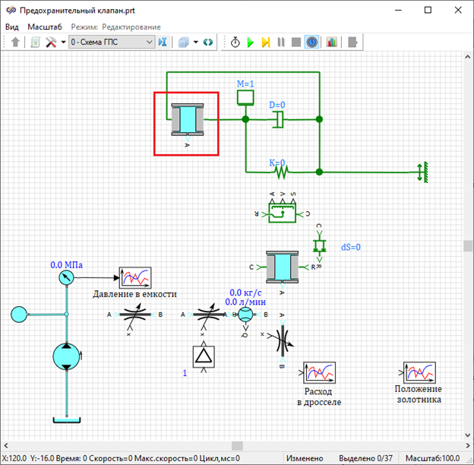The image size is (474, 465).
Task: Open the bar chart graphs icon
Action: tap(331, 43)
